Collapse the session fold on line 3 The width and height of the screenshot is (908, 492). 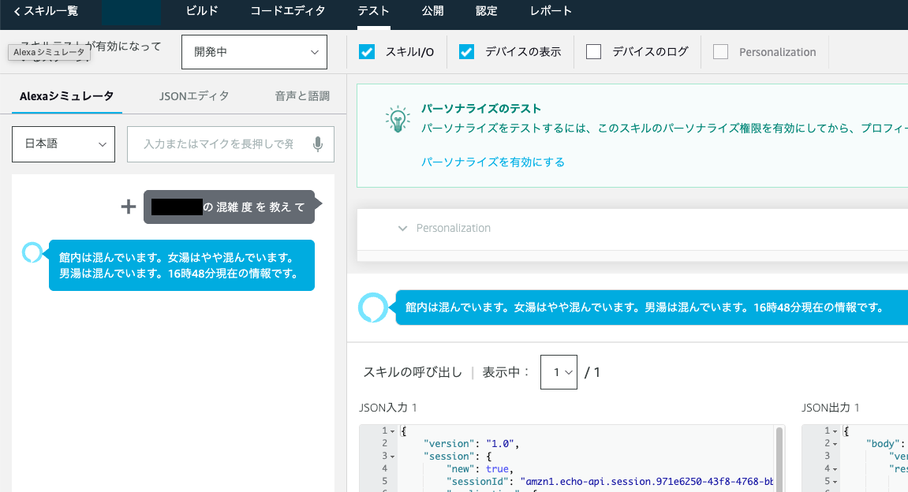click(x=392, y=457)
